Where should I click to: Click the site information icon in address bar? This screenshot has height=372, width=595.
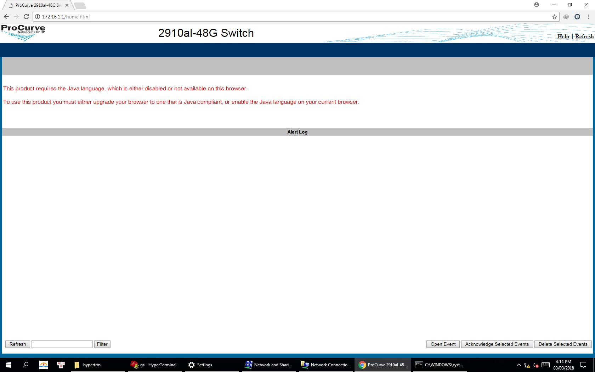38,17
